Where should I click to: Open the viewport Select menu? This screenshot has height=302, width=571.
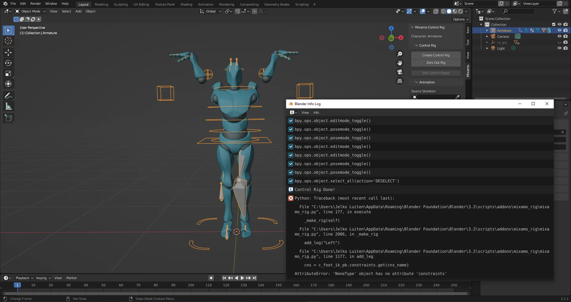[66, 11]
